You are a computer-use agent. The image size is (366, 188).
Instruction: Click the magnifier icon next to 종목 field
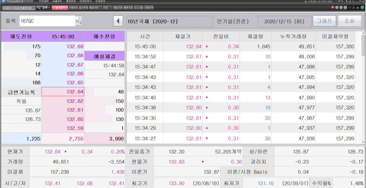click(80, 21)
